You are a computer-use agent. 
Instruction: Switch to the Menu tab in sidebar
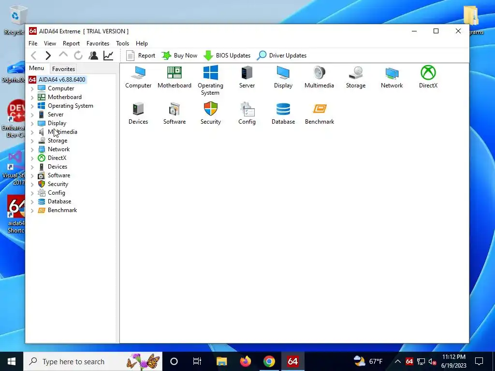[37, 68]
